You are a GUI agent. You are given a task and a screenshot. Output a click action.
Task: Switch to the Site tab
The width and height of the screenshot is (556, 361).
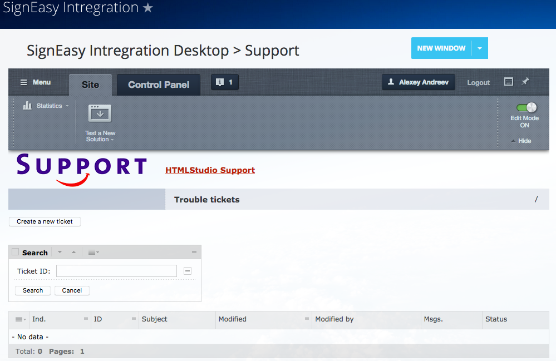tap(90, 85)
